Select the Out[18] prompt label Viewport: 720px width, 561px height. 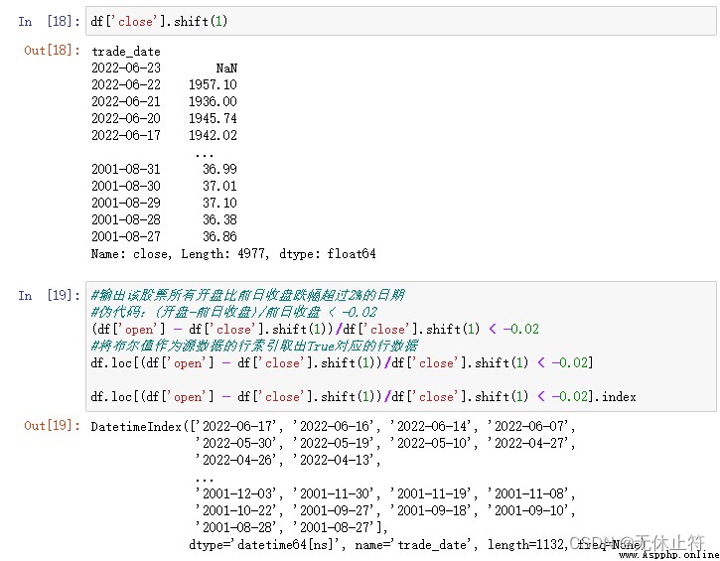(x=52, y=50)
